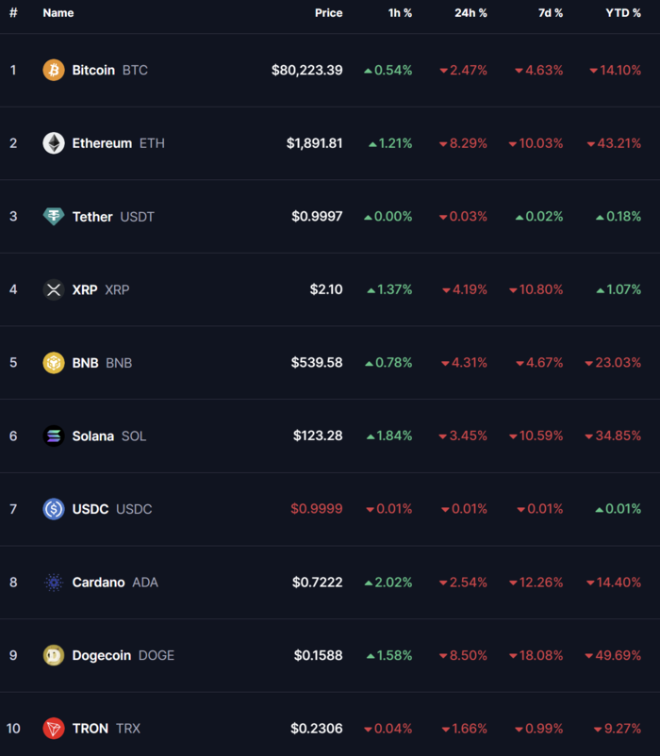Click the Ethereum diamond logo icon
This screenshot has height=756, width=660.
click(x=54, y=143)
